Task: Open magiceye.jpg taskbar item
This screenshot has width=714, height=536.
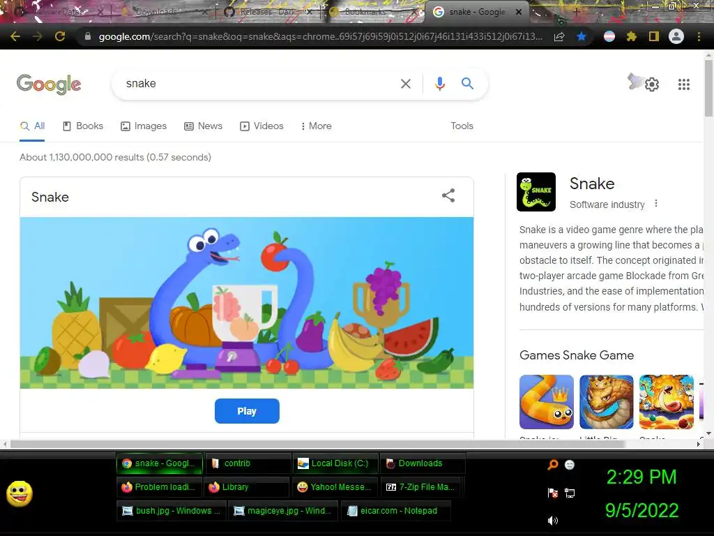Action: [x=283, y=510]
